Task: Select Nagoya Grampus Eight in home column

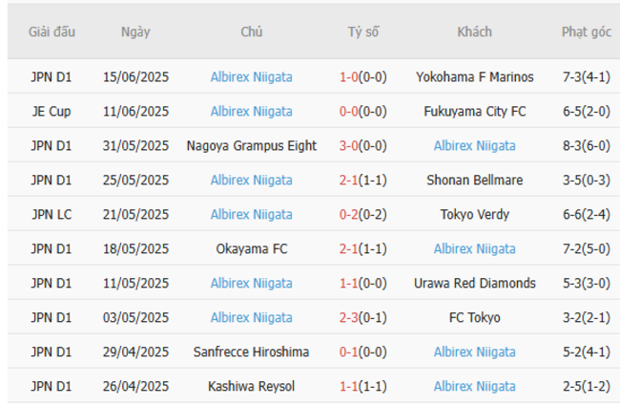Action: click(x=251, y=146)
